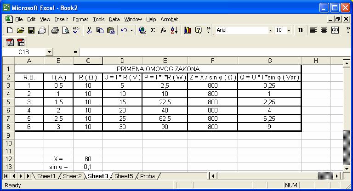The height and width of the screenshot is (191, 353).
Task: Restore the workbook document window
Action: point(337,19)
